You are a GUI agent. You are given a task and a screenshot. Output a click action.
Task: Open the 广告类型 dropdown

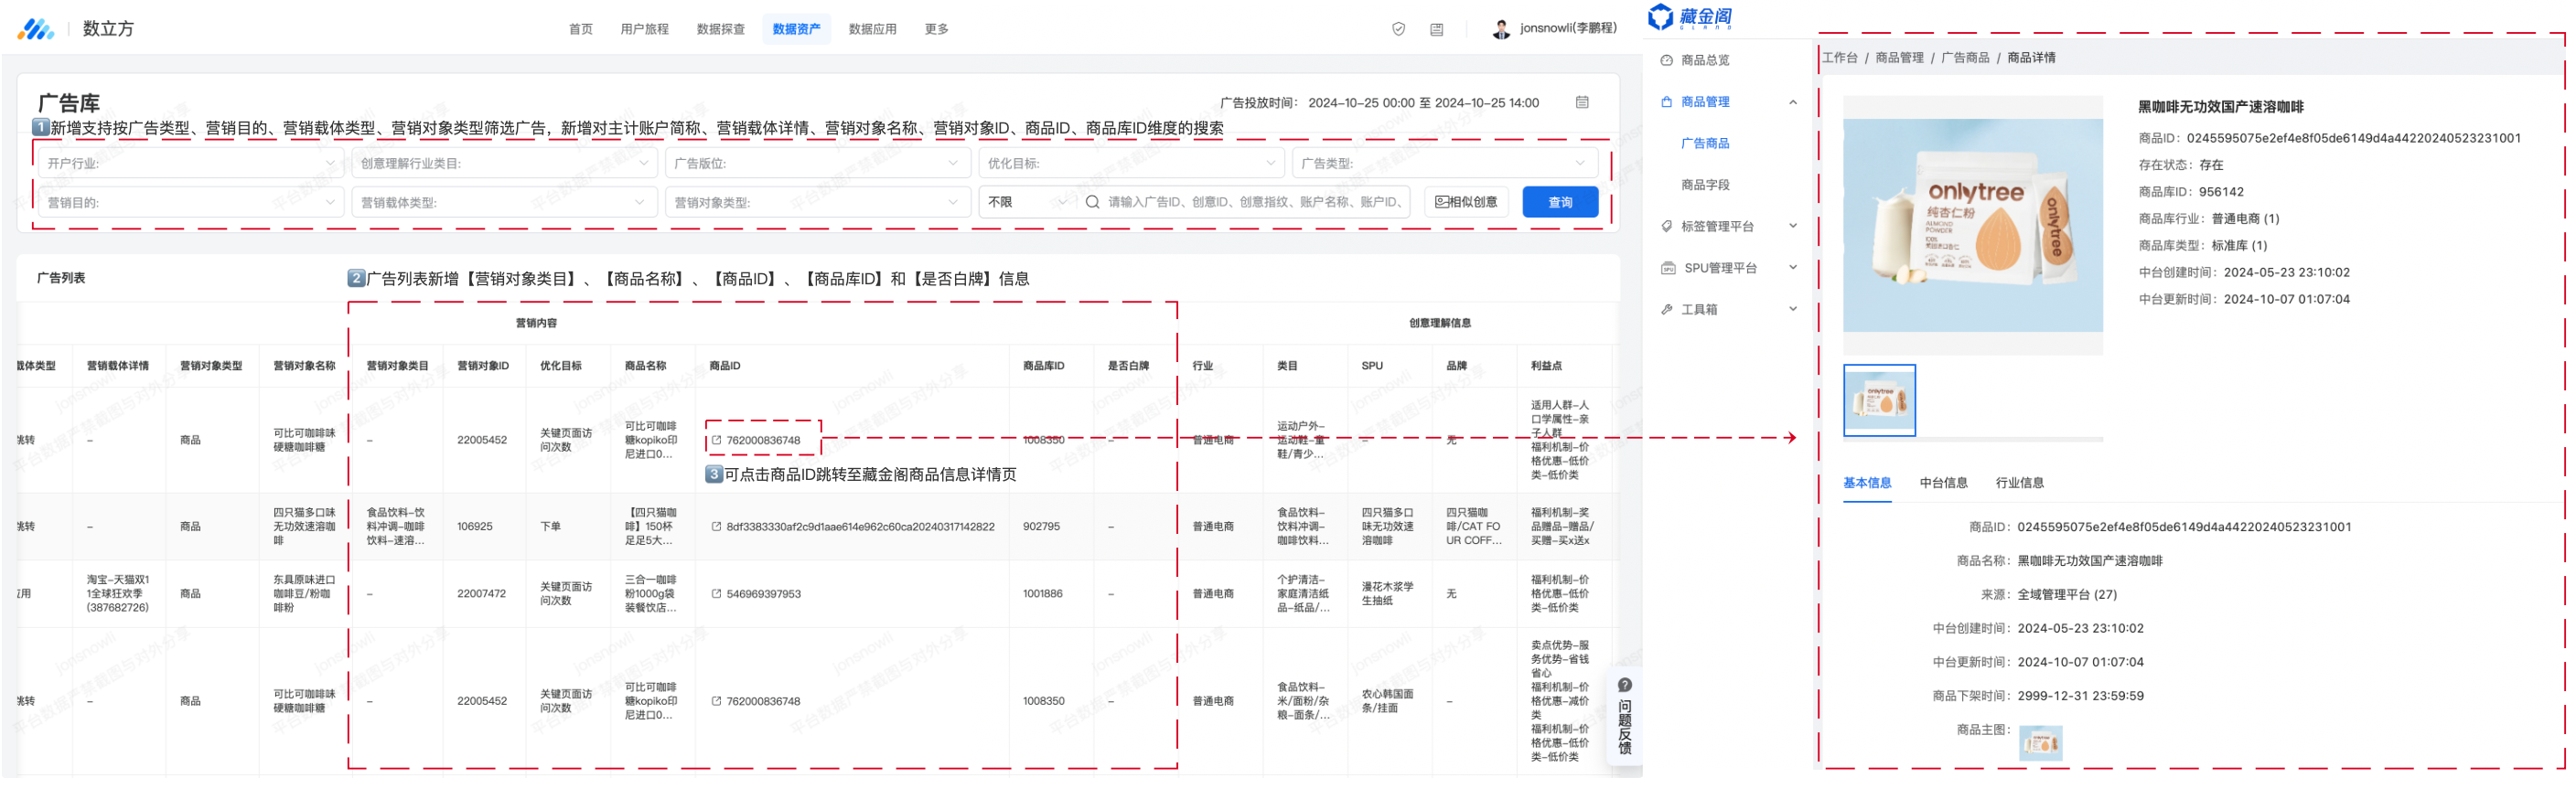(x=1445, y=163)
